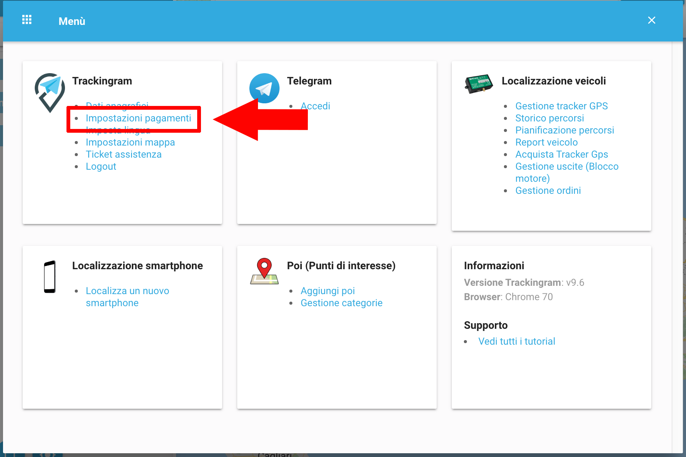The width and height of the screenshot is (686, 457).
Task: Click Localizzazione veicoli heading
Action: pos(554,81)
